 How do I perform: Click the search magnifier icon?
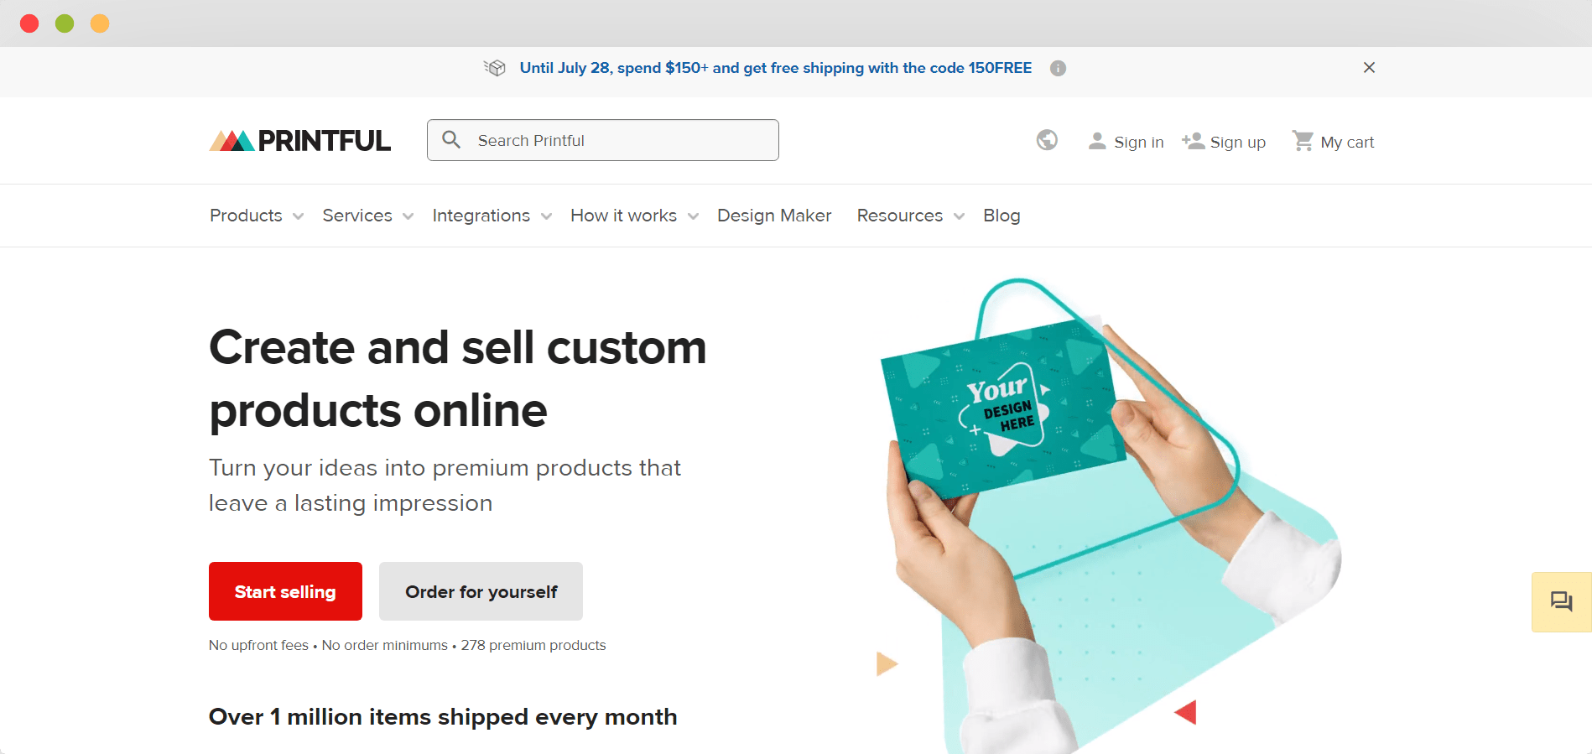(451, 140)
